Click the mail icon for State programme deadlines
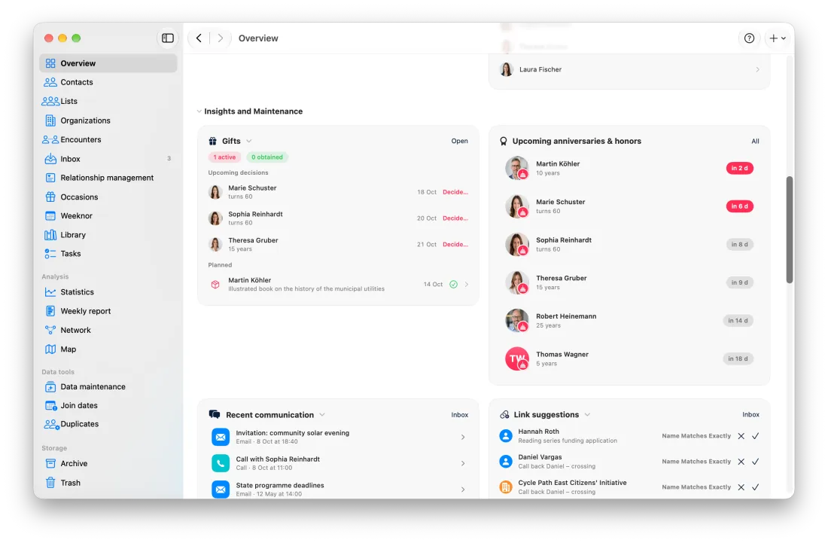Image resolution: width=828 pixels, height=543 pixels. click(x=221, y=489)
